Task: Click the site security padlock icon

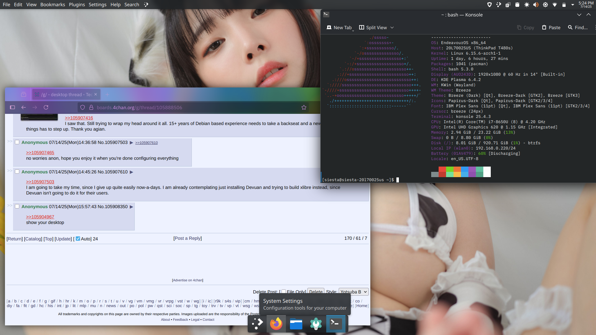Action: point(91,107)
